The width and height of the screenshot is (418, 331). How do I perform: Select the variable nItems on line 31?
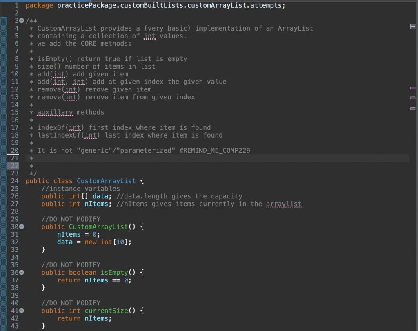coord(69,234)
